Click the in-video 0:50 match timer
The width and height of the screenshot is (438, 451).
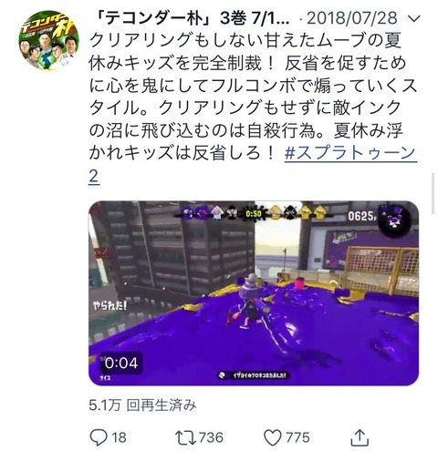point(254,214)
